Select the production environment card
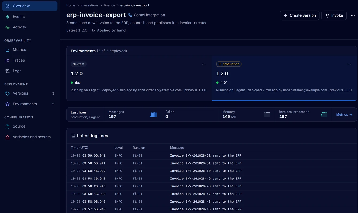The height and width of the screenshot is (213, 358). (284, 78)
